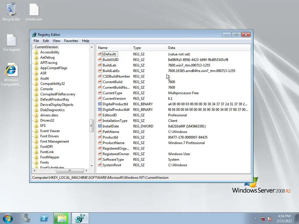Select the Font Management key
299x224 pixels.
coord(55,141)
